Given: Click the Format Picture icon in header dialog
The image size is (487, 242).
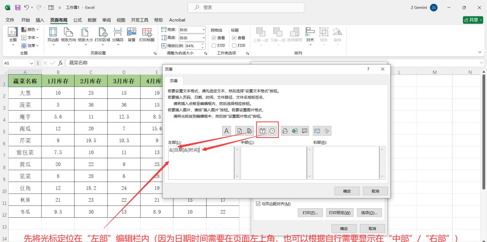Looking at the screenshot, I should tap(327, 131).
